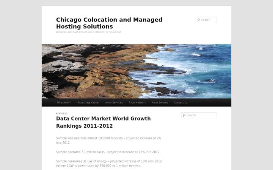The image size is (273, 170).
Task: Click the paragraph about 7.7 million racks
Action: pyautogui.click(x=108, y=152)
